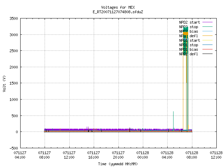The height and width of the screenshot is (167, 223).
Task: Click the 'NPD1 bias' legend label
Action: pyautogui.click(x=189, y=49)
